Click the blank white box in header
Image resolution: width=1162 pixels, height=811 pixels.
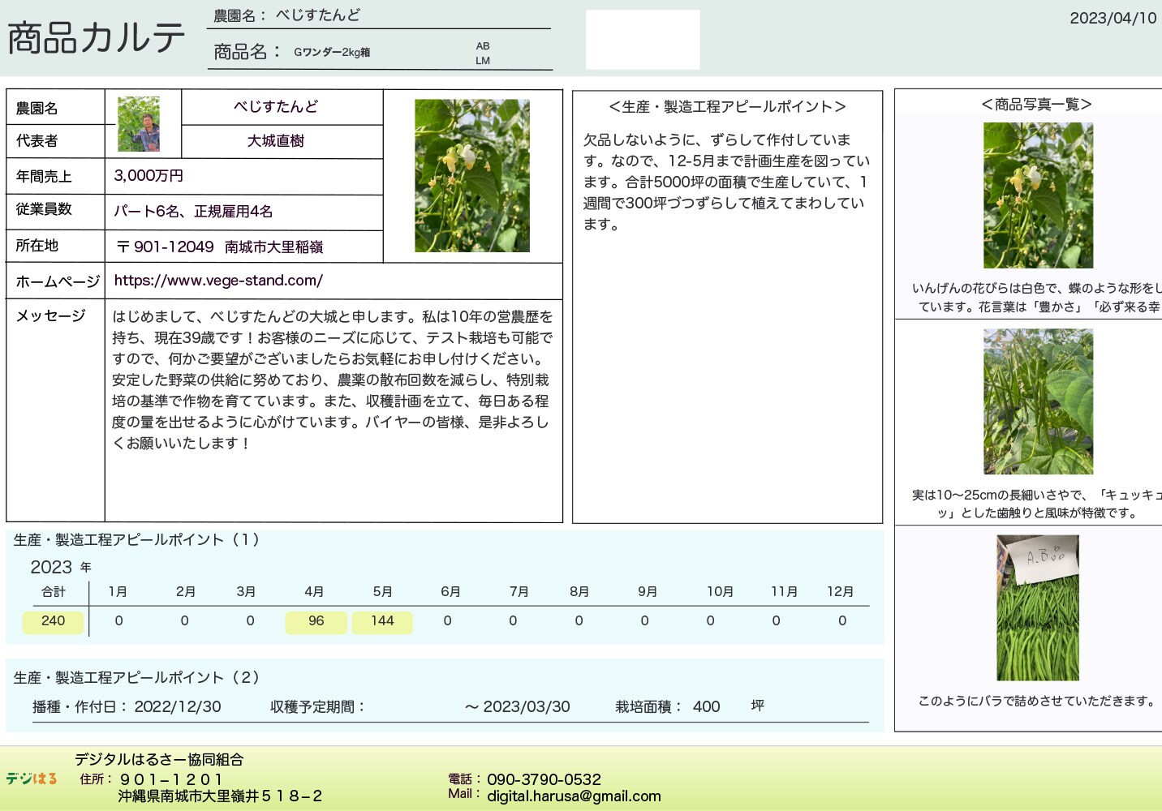point(643,40)
